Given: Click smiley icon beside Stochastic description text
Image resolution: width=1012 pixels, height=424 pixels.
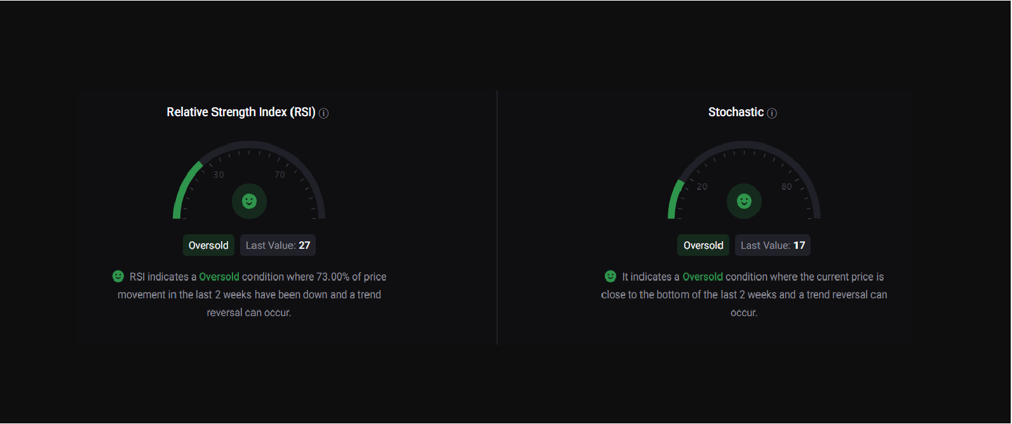Looking at the screenshot, I should click(611, 276).
